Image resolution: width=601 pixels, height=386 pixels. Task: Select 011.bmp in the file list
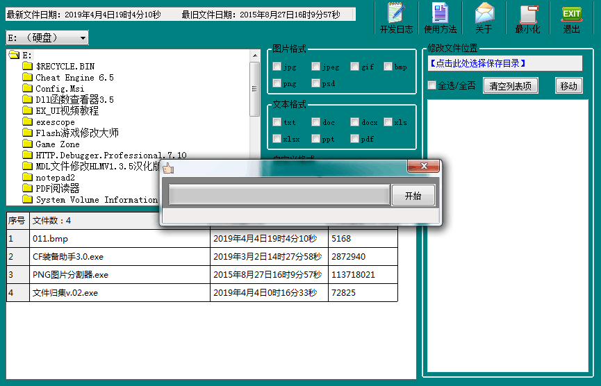point(120,239)
